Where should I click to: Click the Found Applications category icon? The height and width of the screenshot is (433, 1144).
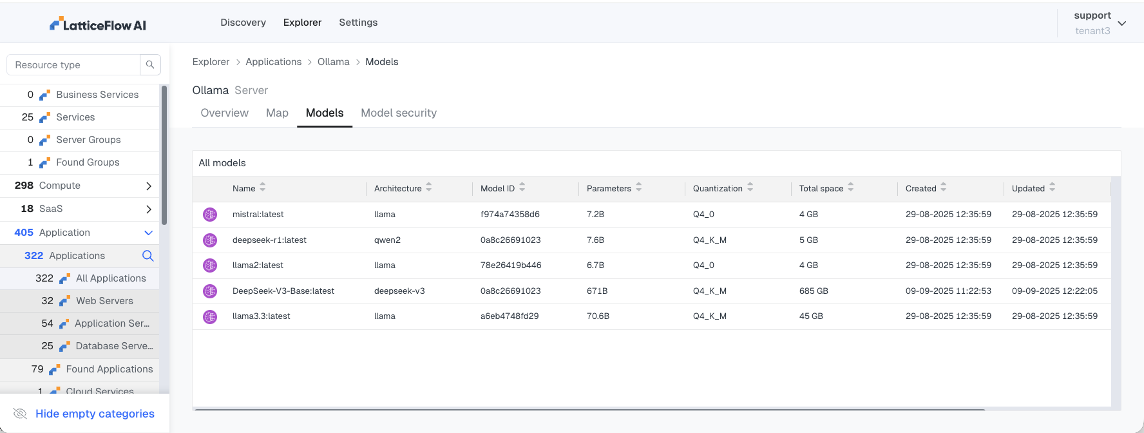click(x=54, y=370)
